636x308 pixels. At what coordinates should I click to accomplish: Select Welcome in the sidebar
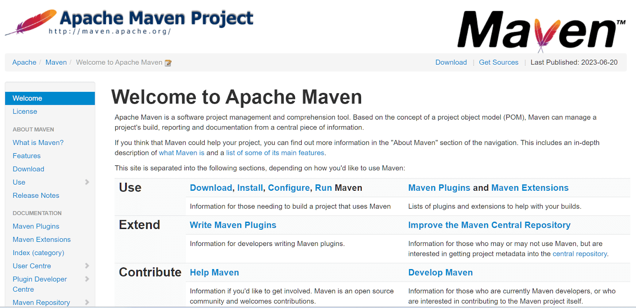(27, 98)
